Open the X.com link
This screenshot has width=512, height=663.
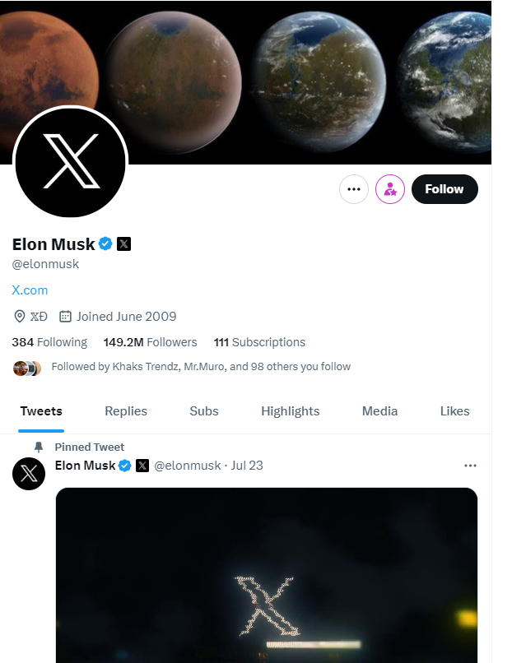[x=30, y=290]
